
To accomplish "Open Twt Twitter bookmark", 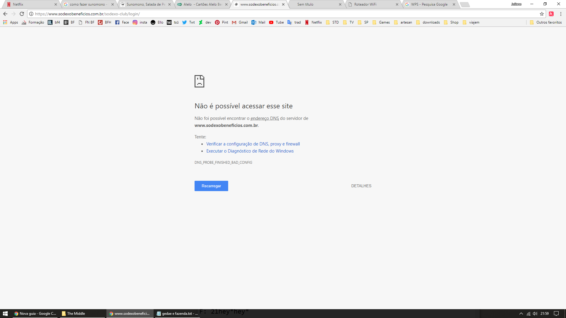I will 188,22.
